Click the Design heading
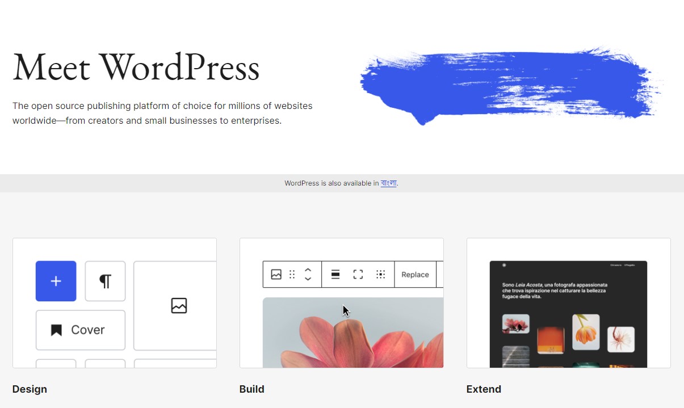684x408 pixels. pyautogui.click(x=30, y=389)
